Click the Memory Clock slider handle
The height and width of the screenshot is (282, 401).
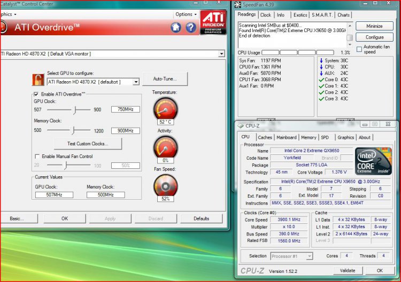coord(73,130)
